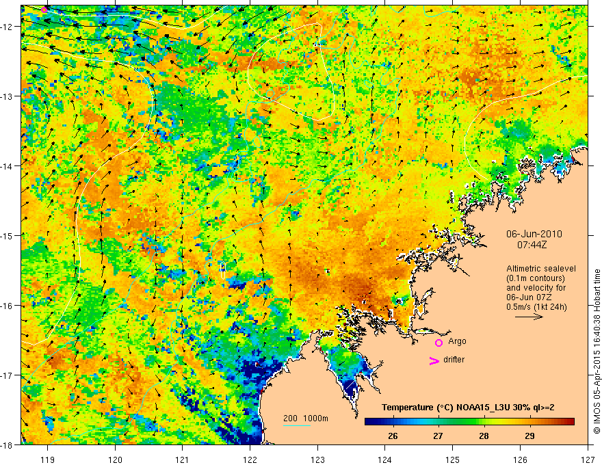The width and height of the screenshot is (602, 465).
Task: Click the '-15' latitude axis label
Action: click(x=8, y=235)
